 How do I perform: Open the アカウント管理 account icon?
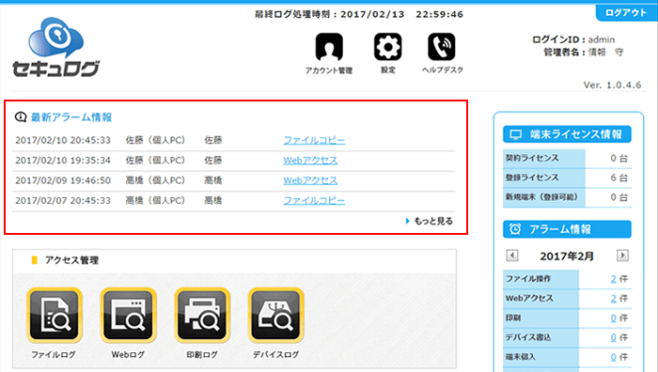coord(329,47)
